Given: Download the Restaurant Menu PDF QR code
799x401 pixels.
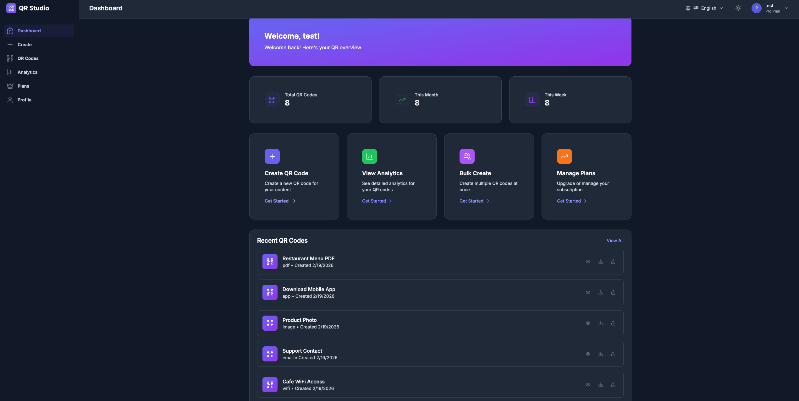Looking at the screenshot, I should pyautogui.click(x=600, y=262).
